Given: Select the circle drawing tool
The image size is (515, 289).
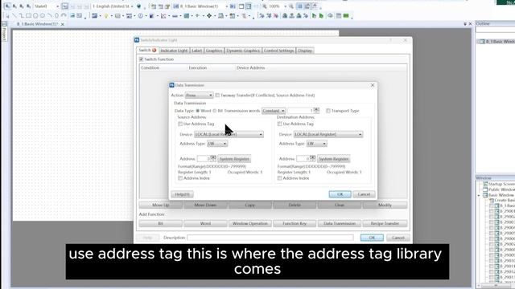Looking at the screenshot, I should pyautogui.click(x=35, y=15).
